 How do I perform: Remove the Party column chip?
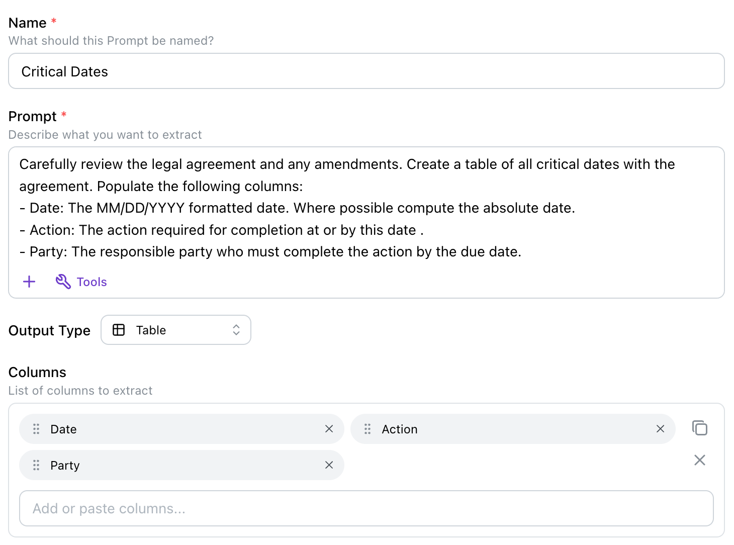pos(329,465)
